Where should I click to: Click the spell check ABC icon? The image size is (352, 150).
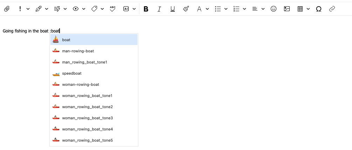(x=112, y=9)
